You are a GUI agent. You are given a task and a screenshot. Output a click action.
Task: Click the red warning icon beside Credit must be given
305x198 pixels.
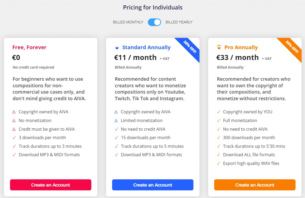pos(14,129)
